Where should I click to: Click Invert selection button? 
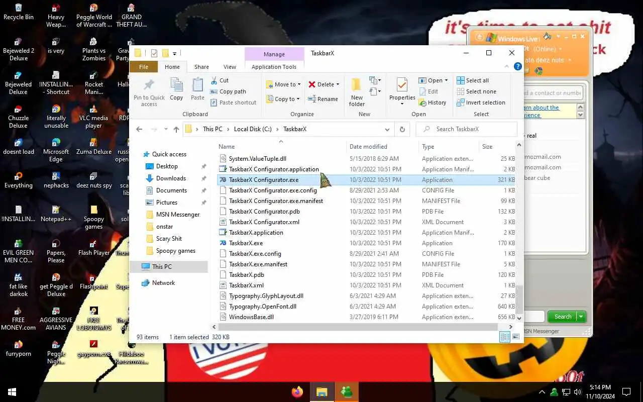coord(481,103)
